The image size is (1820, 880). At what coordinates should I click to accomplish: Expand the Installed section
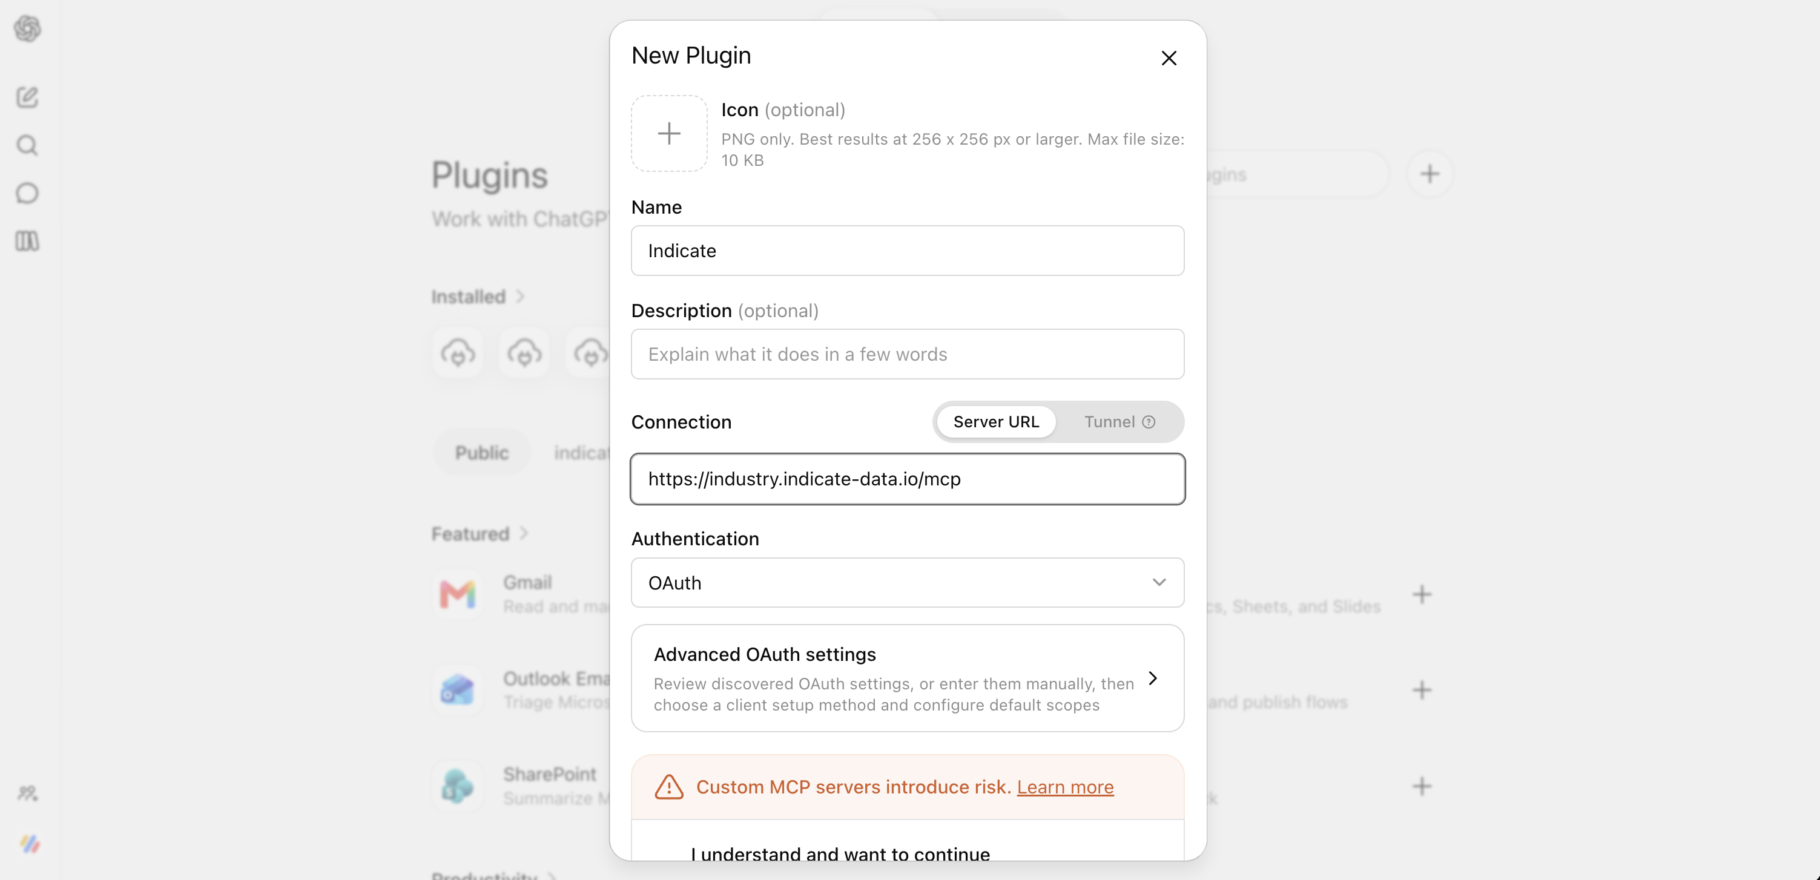[478, 297]
